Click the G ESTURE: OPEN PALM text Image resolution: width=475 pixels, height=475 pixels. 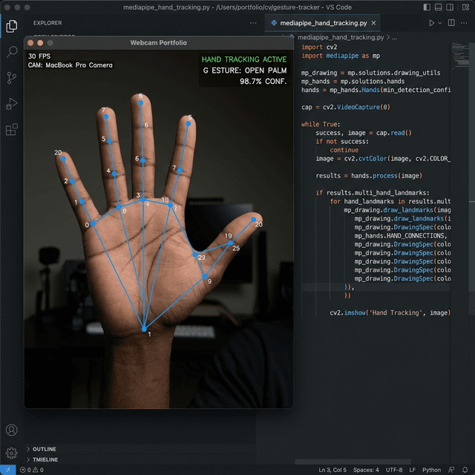[x=245, y=71]
